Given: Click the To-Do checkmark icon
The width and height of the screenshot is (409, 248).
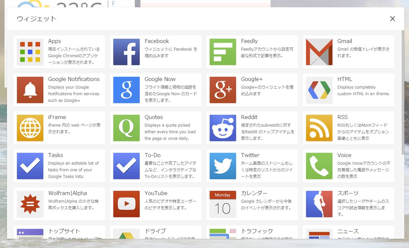Looking at the screenshot, I should [x=127, y=166].
